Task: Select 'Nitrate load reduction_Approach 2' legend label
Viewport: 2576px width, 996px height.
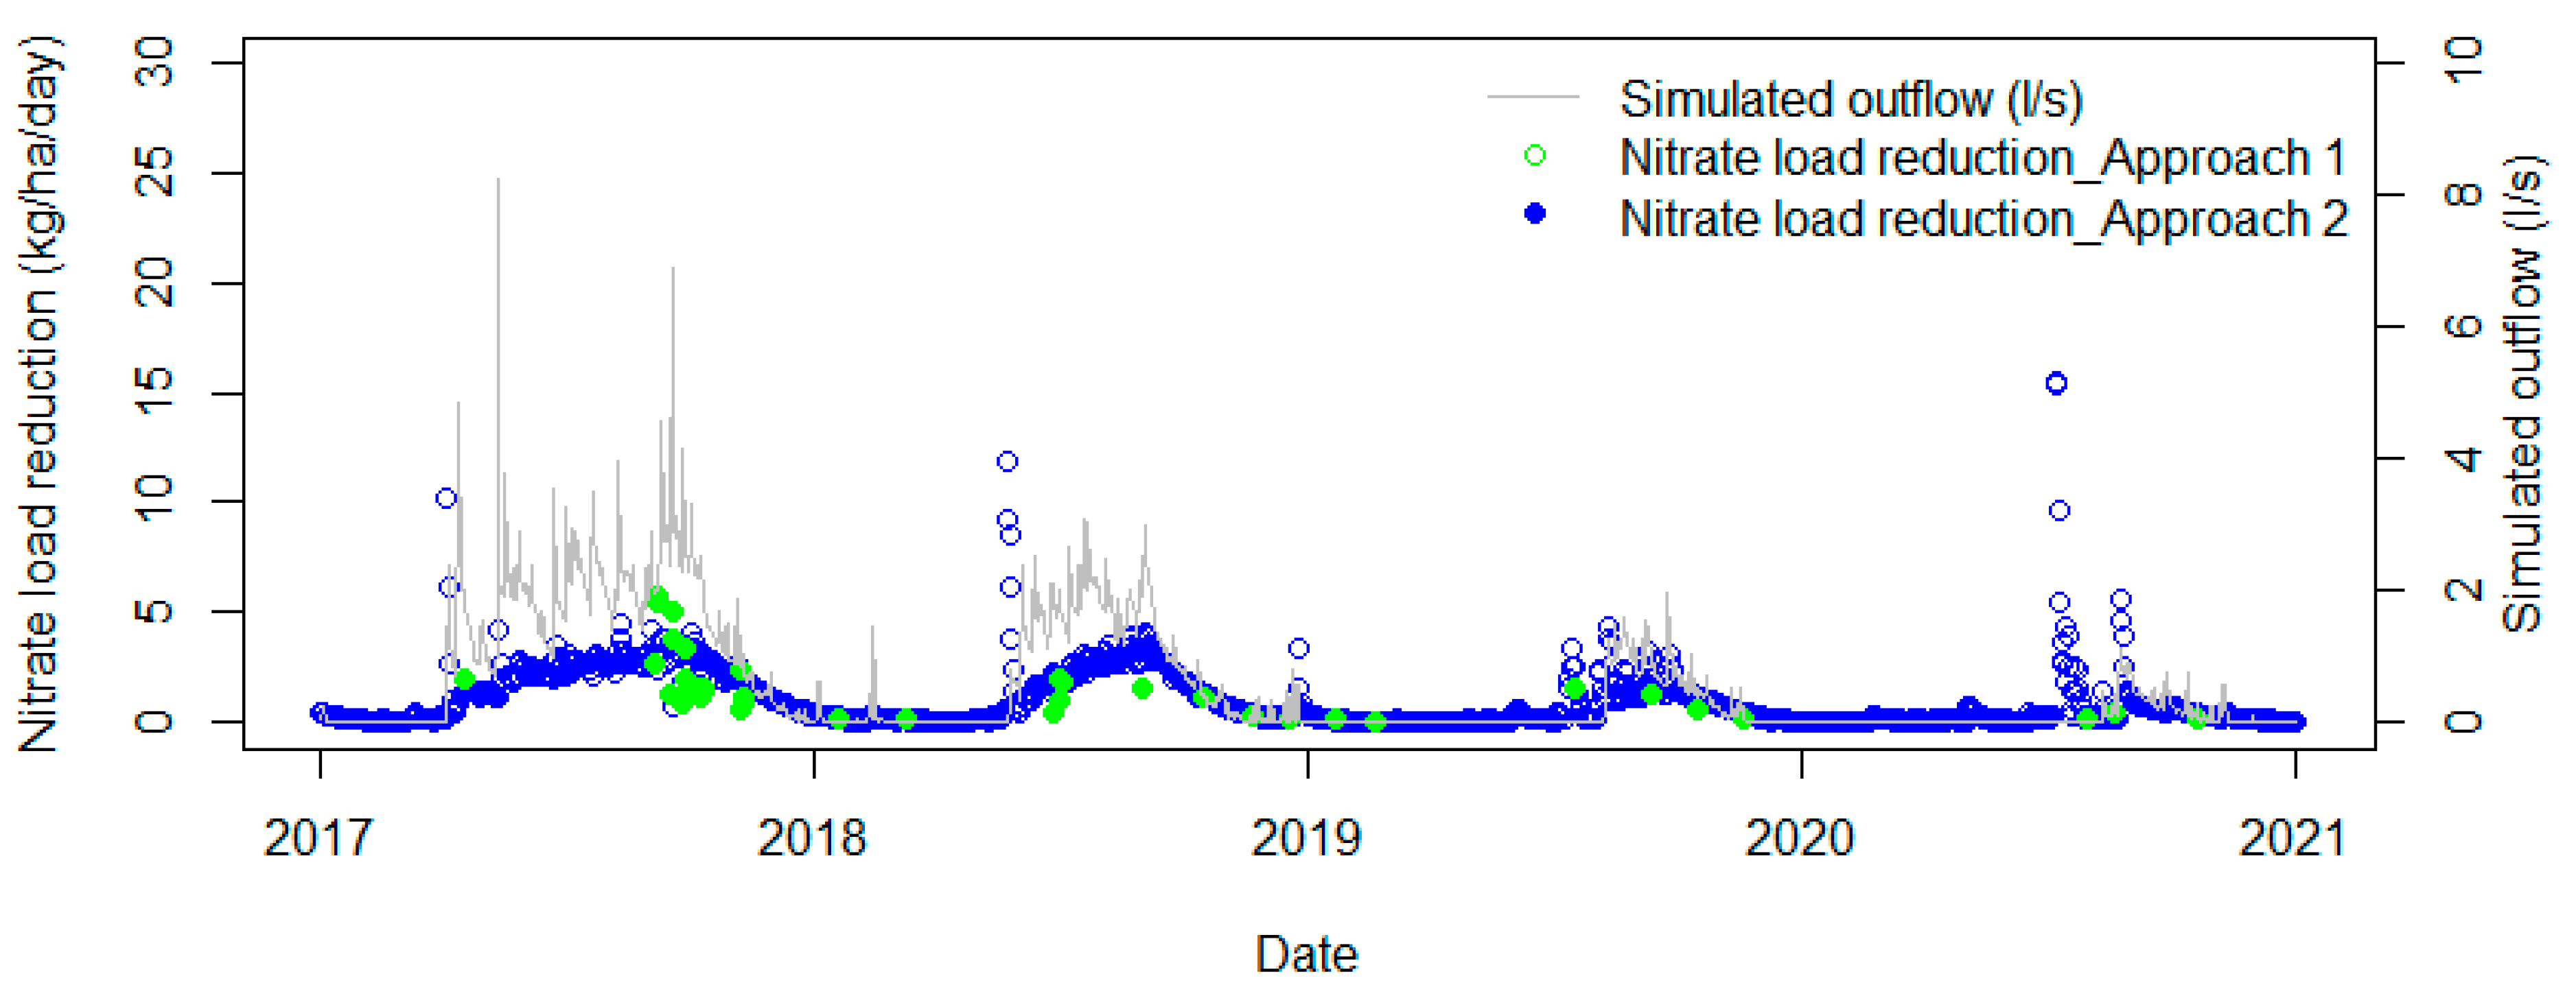Action: pyautogui.click(x=1982, y=219)
